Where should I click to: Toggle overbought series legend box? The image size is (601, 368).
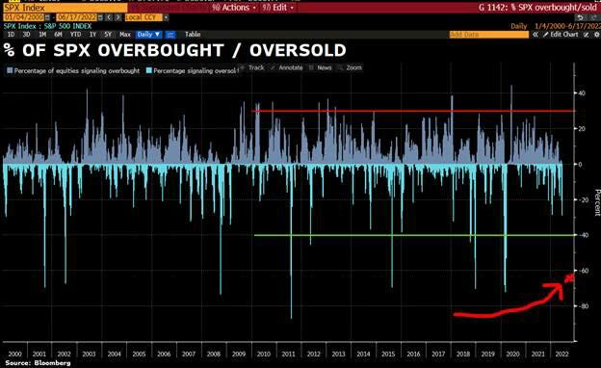coord(10,70)
